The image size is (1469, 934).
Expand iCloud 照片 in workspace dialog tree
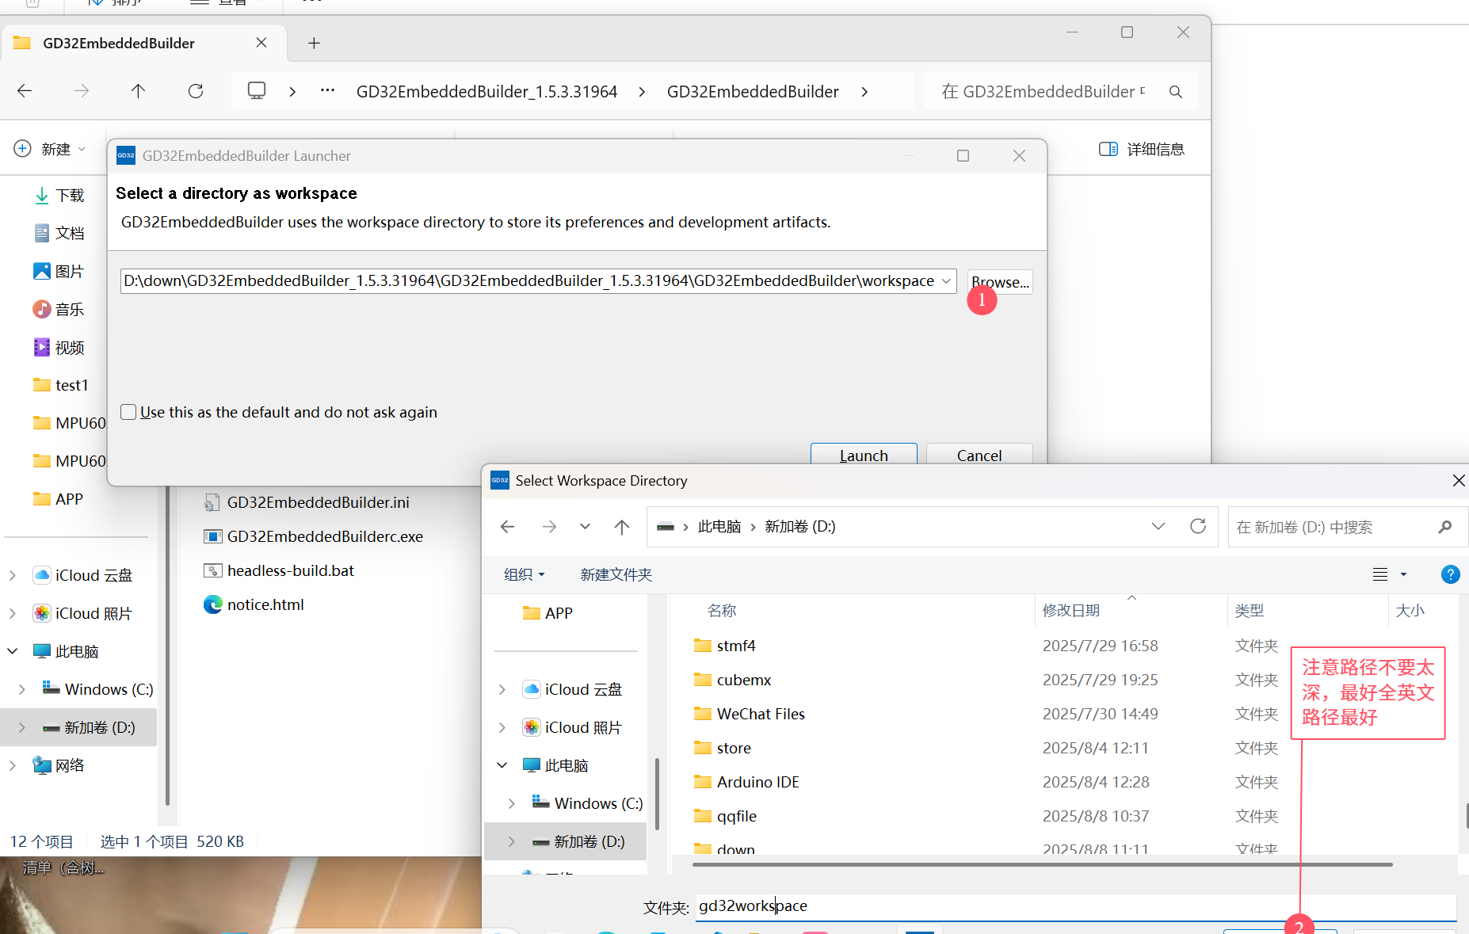tap(502, 727)
